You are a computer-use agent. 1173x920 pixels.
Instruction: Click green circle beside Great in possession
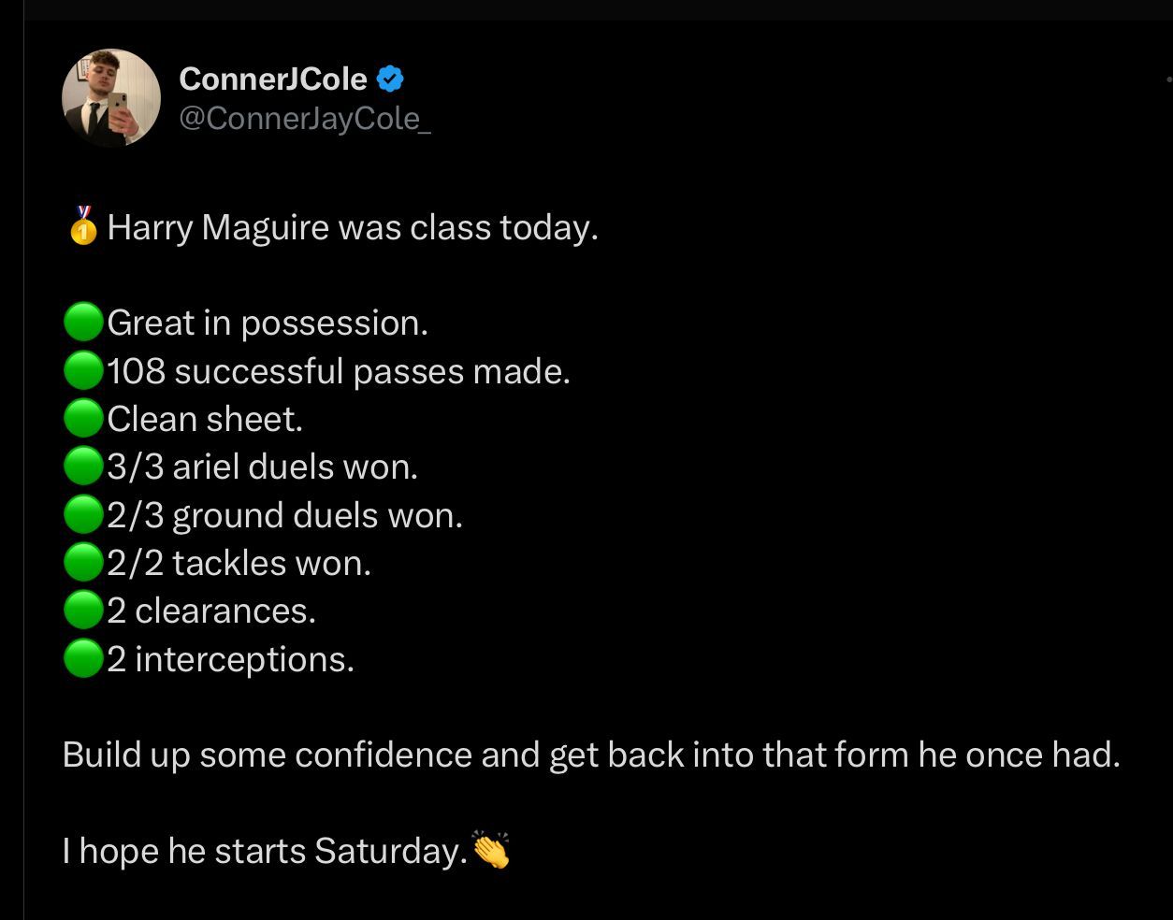tap(83, 323)
